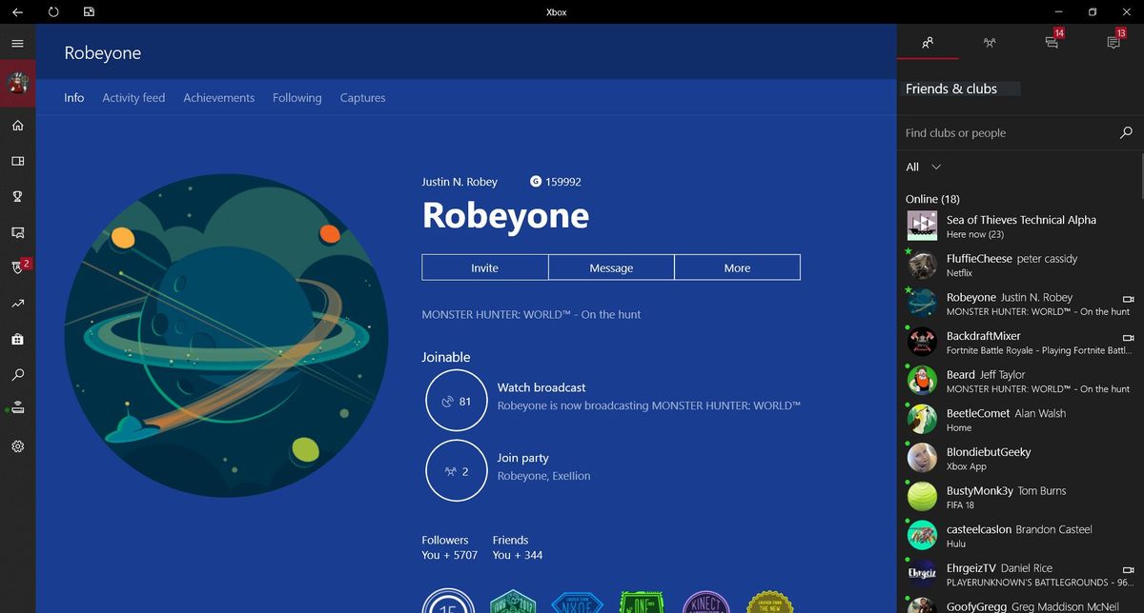This screenshot has width=1144, height=613.
Task: Select the trophy Achievements icon in sidebar
Action: 17,196
